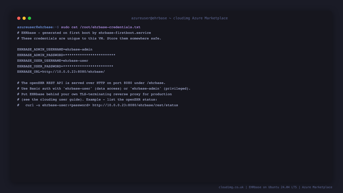Click the curl example command line
Image resolution: width=343 pixels, height=193 pixels.
(98, 105)
